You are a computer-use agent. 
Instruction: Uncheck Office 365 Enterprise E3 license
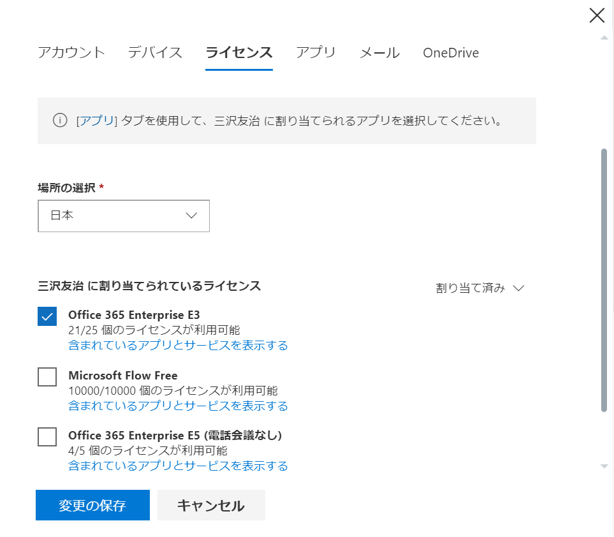tap(47, 316)
